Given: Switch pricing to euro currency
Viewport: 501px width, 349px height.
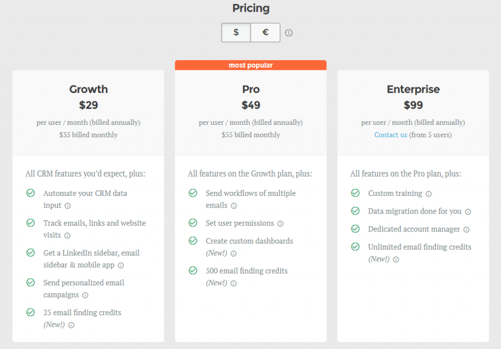Looking at the screenshot, I should pos(265,32).
